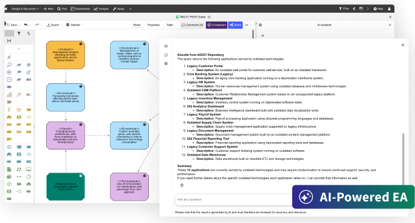Open the Redo history dropdown arrow
Viewport: 415px width, 223px height.
(42, 25)
